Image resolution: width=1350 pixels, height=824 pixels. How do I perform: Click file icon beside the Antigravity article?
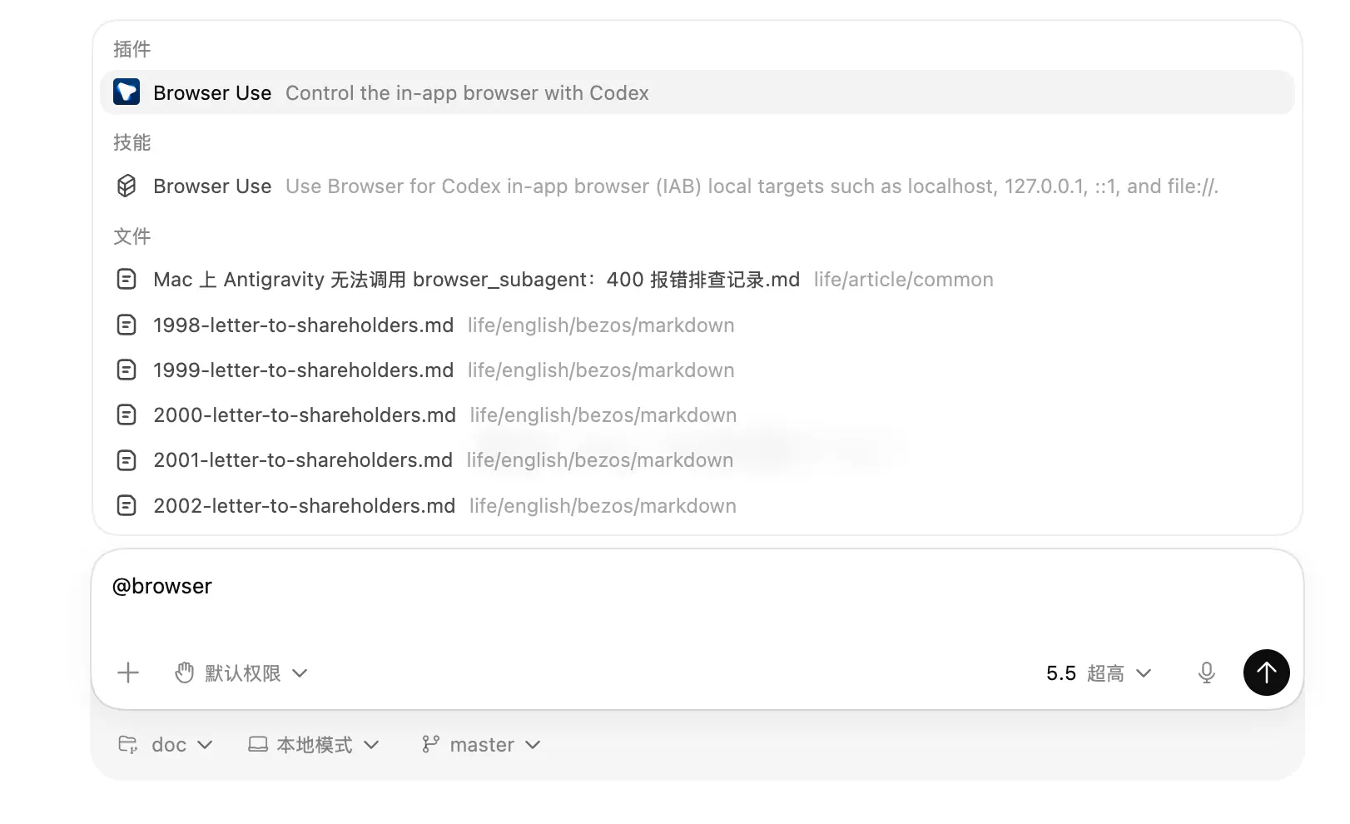127,279
